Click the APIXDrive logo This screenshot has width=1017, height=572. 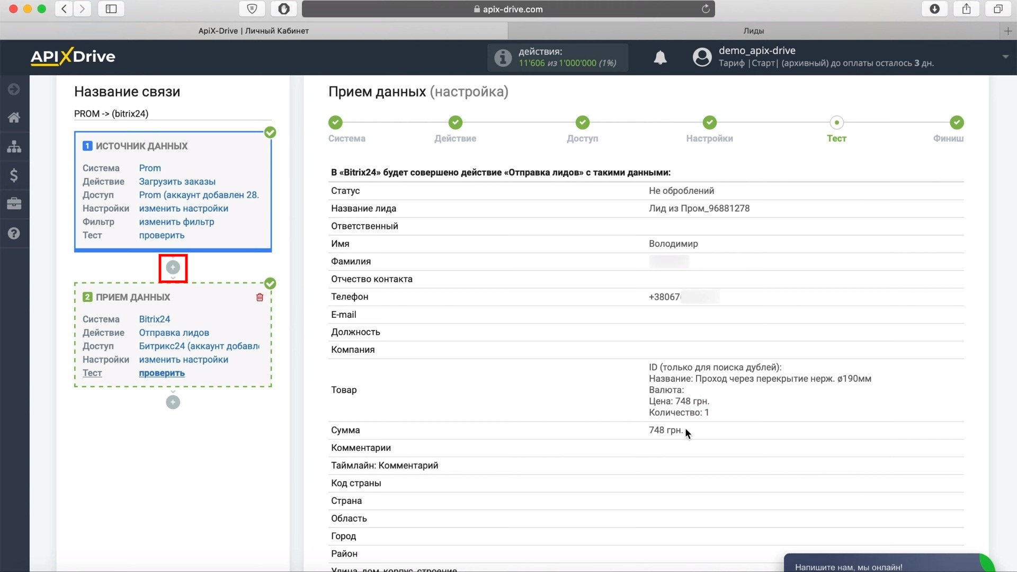coord(73,57)
